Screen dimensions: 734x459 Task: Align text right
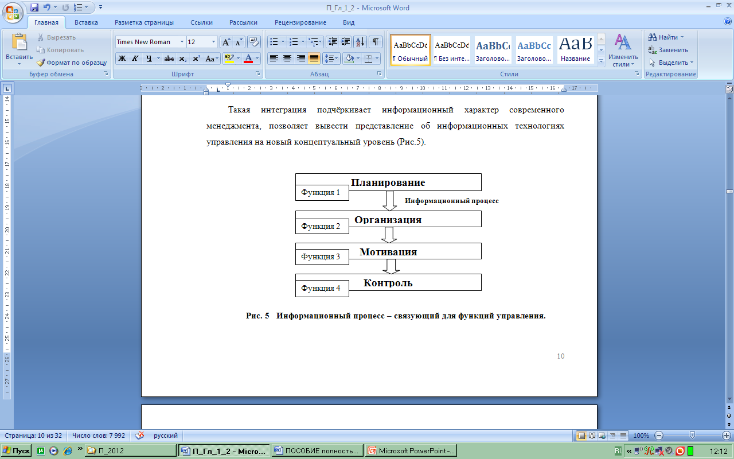click(300, 59)
